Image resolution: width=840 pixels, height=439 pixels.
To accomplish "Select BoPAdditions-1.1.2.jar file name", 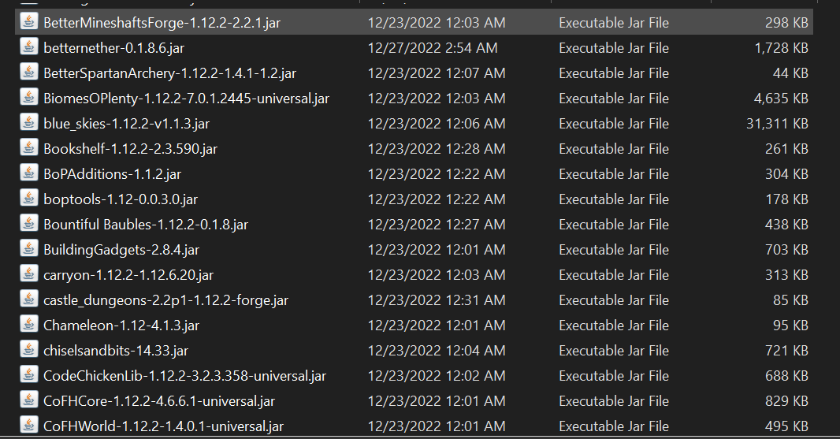I will pos(112,173).
